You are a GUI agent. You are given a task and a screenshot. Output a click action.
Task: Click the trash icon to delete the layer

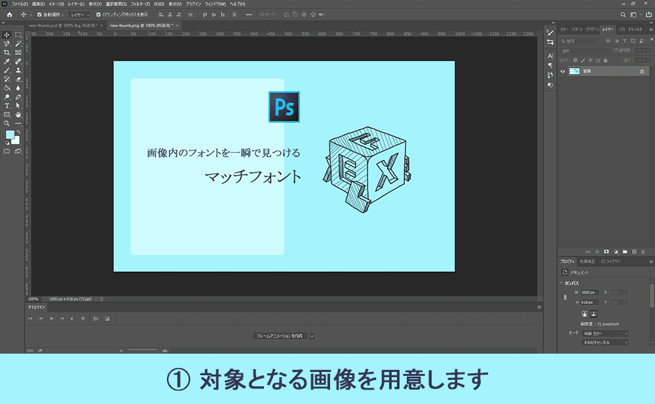tap(643, 251)
